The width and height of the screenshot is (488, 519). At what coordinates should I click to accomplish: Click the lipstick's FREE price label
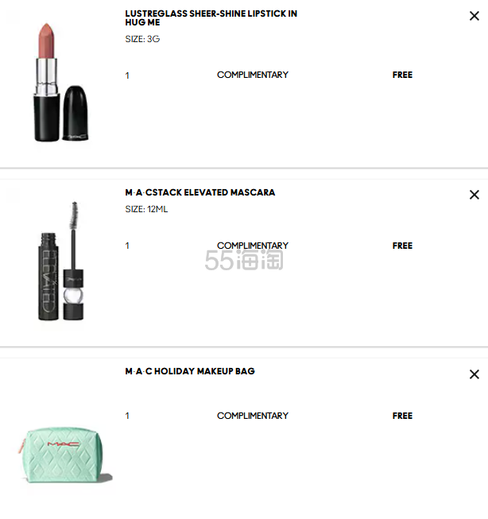[403, 75]
